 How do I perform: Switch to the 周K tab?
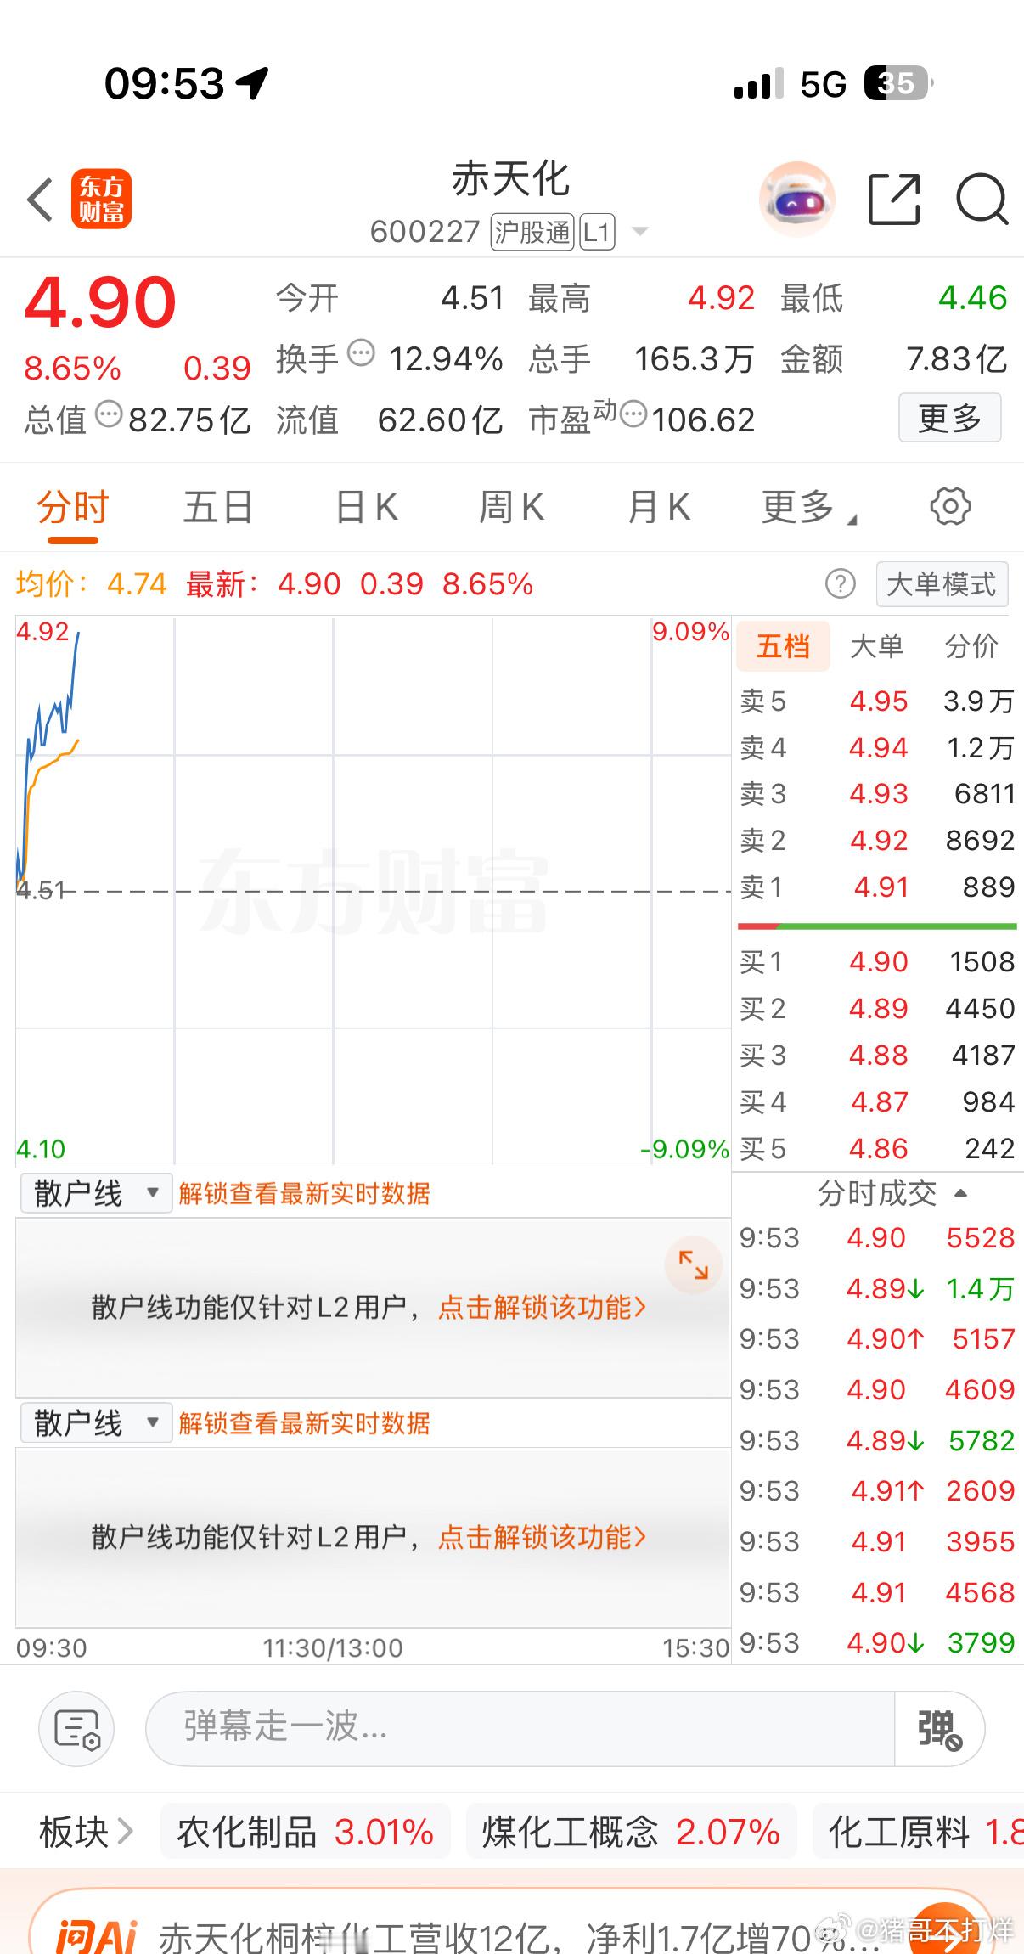(512, 508)
